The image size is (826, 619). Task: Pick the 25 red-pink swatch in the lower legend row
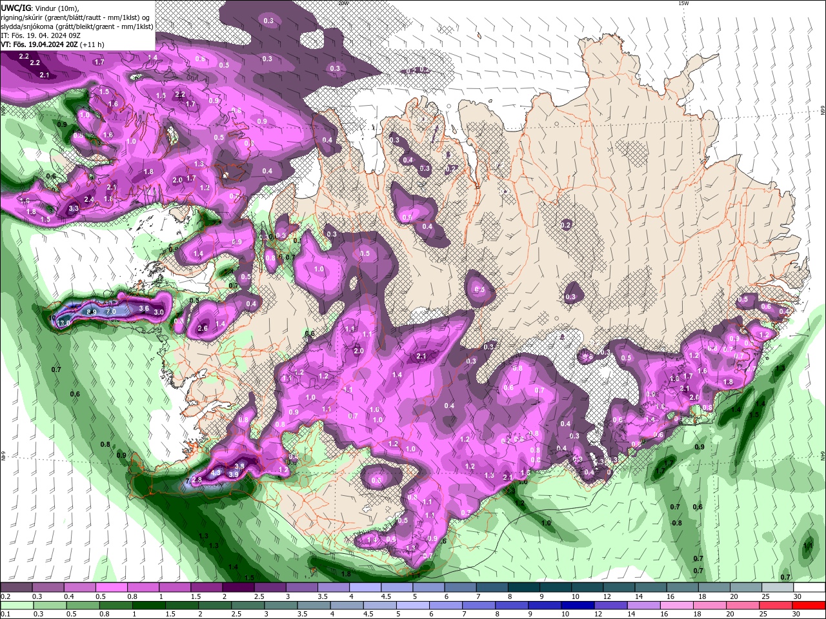(x=776, y=605)
